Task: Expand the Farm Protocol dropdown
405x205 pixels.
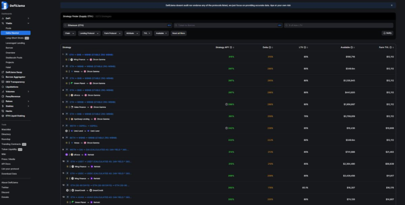Action: [112, 33]
